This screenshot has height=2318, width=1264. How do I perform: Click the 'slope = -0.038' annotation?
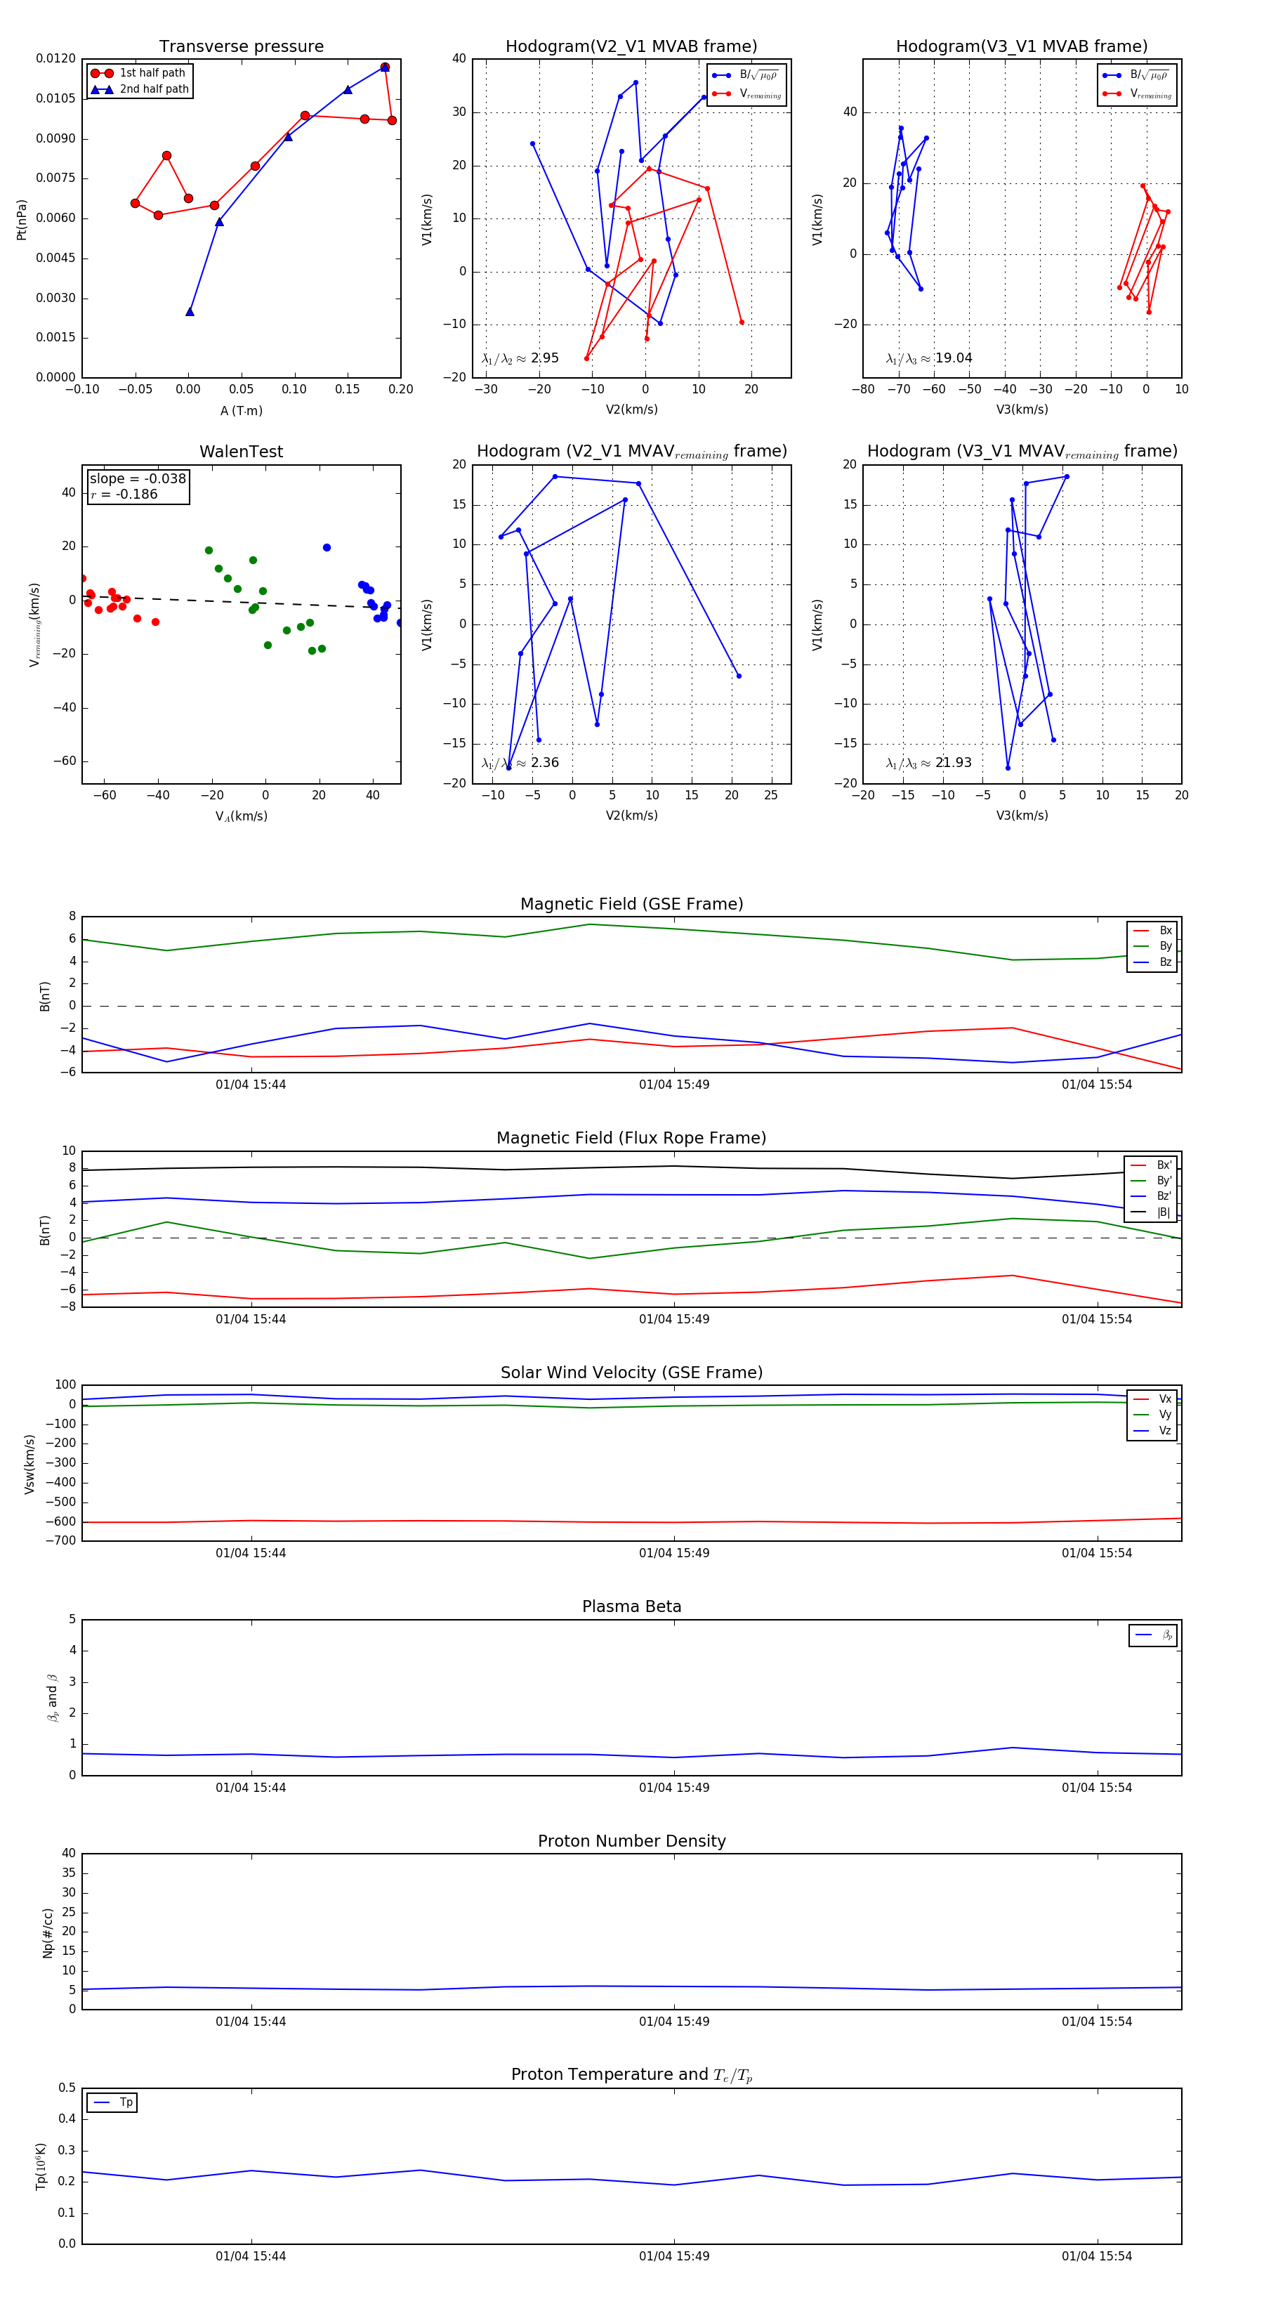138,479
